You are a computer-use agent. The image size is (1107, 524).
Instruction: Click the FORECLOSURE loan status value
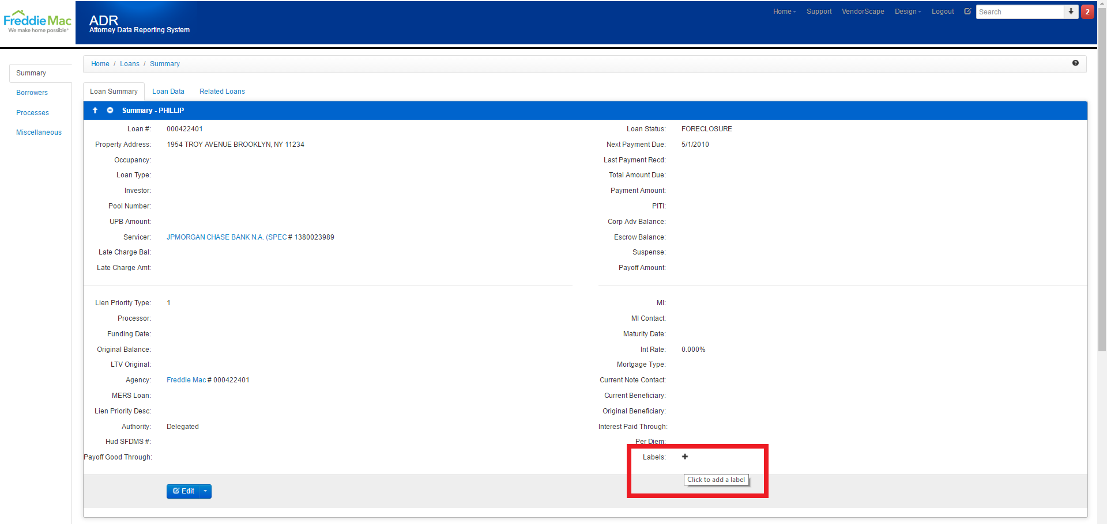[x=707, y=129]
